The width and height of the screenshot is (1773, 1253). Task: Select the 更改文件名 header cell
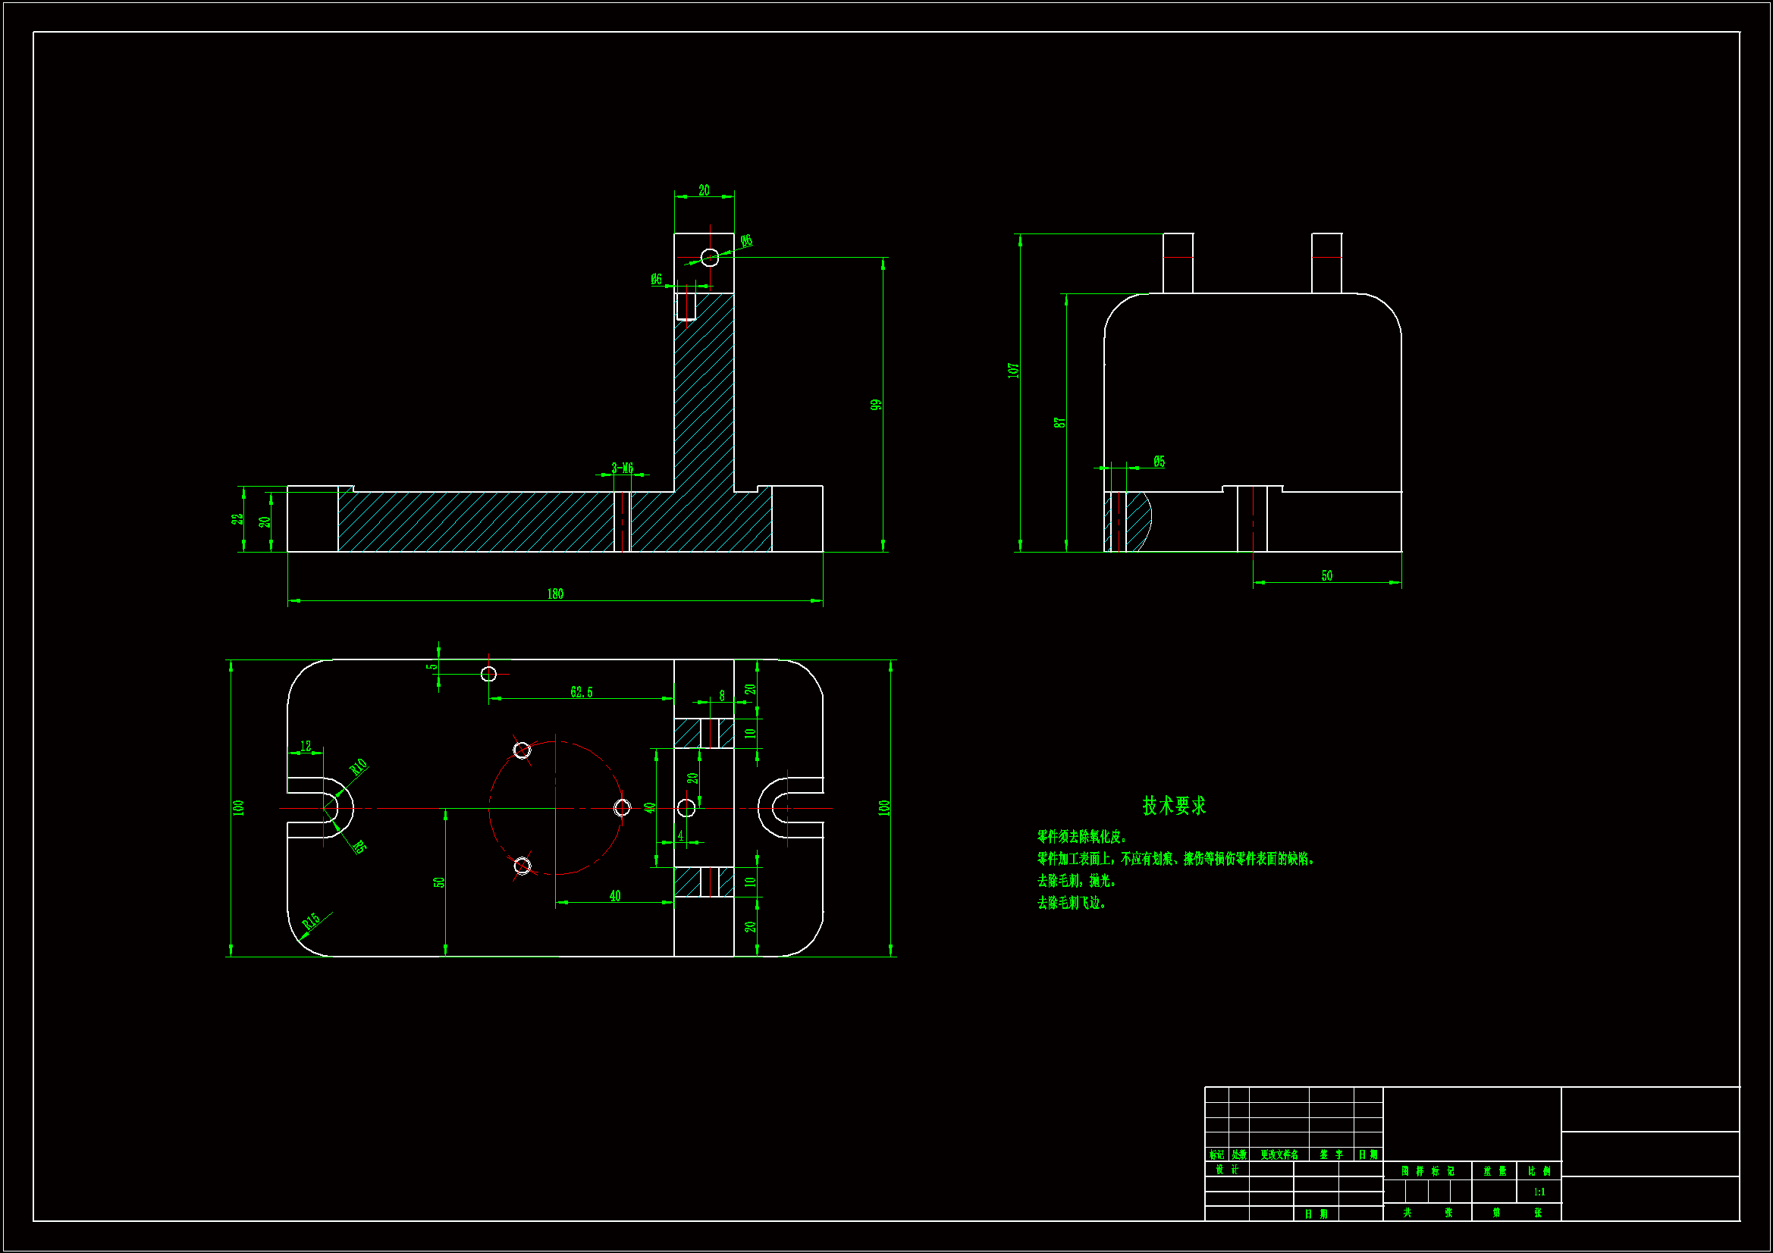coord(1279,1155)
